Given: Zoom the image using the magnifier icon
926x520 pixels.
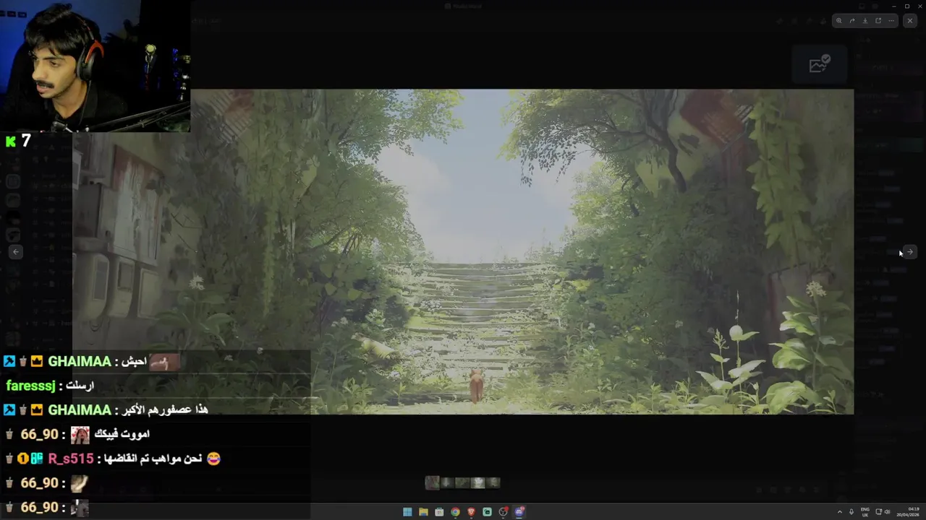Looking at the screenshot, I should tap(839, 21).
